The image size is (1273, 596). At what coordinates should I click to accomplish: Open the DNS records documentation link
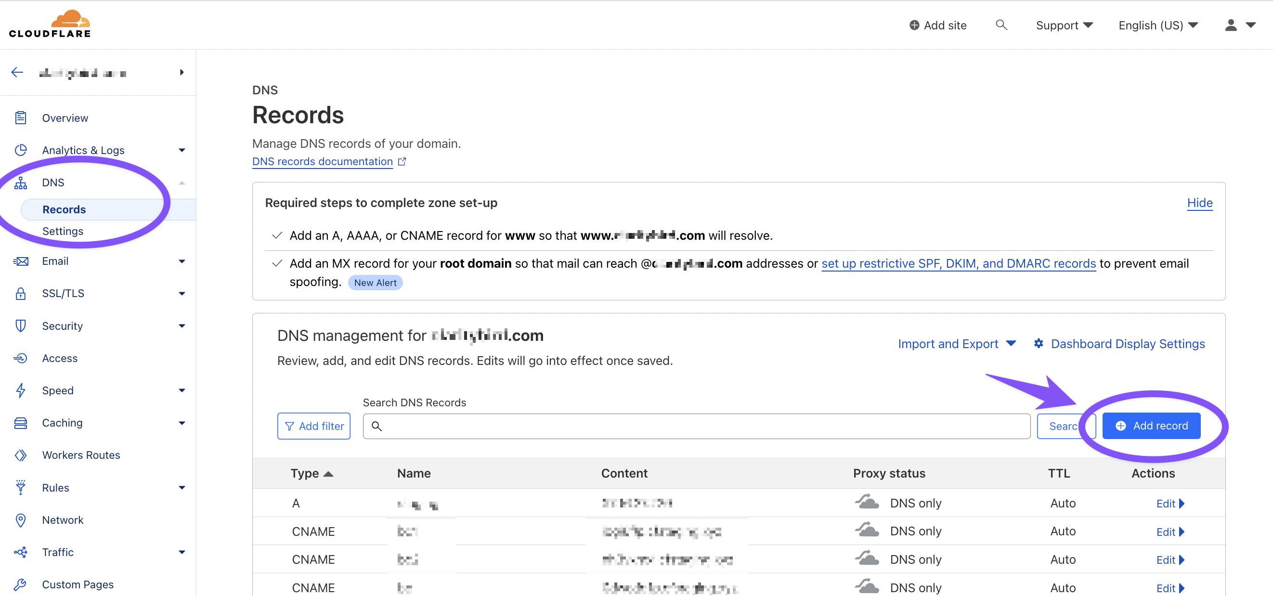322,161
